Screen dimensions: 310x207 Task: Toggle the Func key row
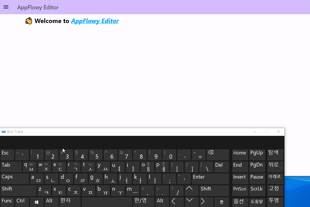(x=7, y=202)
